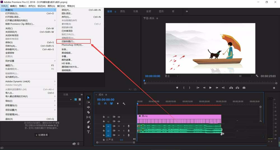Click 创建新库 button

42,135
